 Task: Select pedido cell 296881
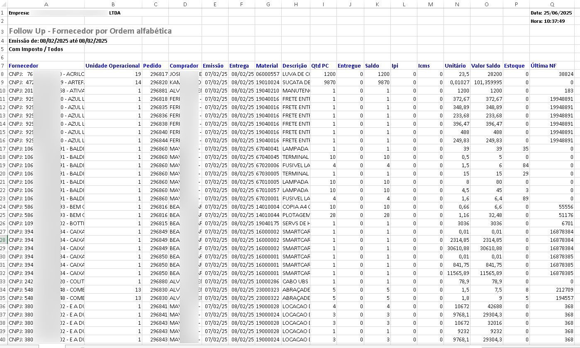[x=155, y=90]
